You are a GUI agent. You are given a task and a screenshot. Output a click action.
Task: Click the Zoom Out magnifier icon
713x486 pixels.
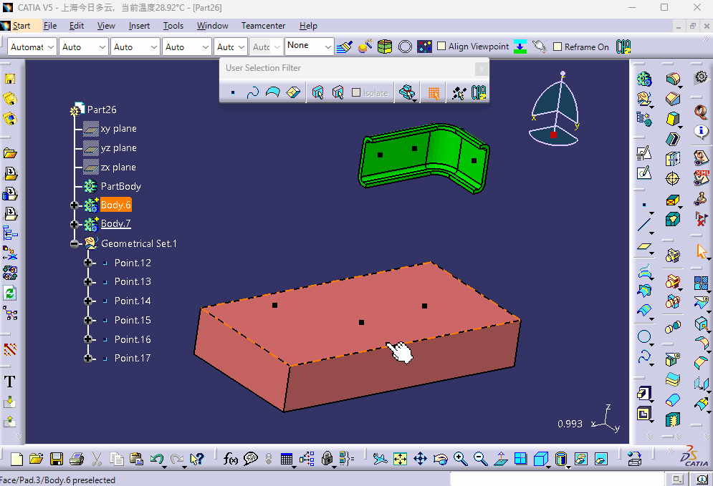point(481,460)
